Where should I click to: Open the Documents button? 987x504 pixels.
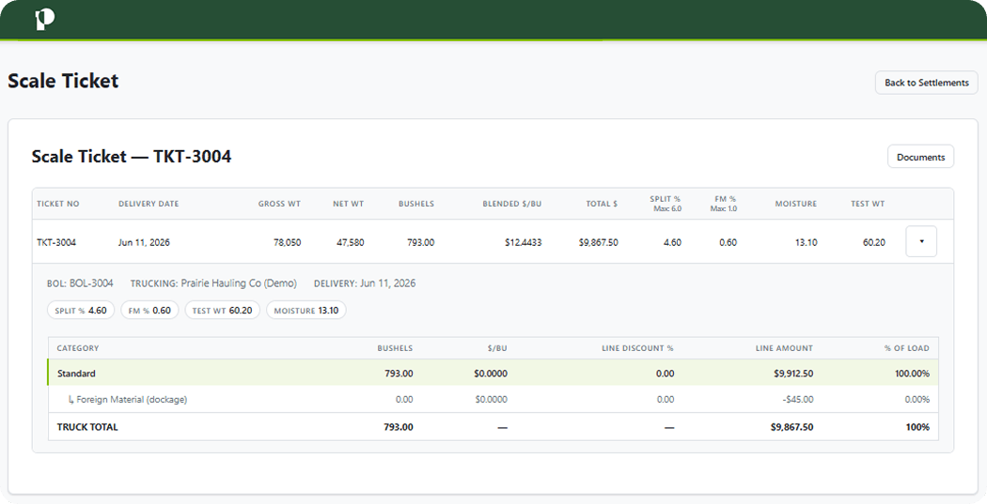[920, 157]
